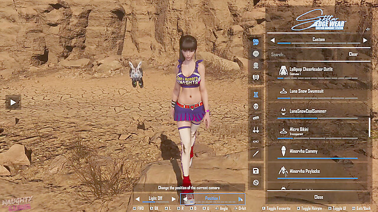The image size is (378, 212).
Task: Click the Custom category page indicator bar
Action: coord(319,43)
